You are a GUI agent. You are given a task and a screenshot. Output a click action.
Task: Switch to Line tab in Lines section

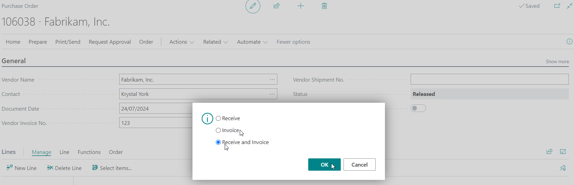(x=64, y=152)
